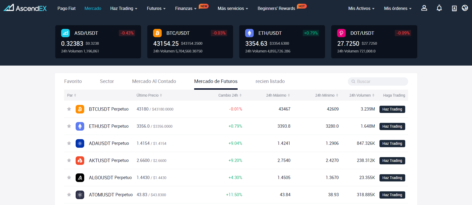Switch to the Sector tab
Screen dimensions: 472x205
(x=107, y=81)
